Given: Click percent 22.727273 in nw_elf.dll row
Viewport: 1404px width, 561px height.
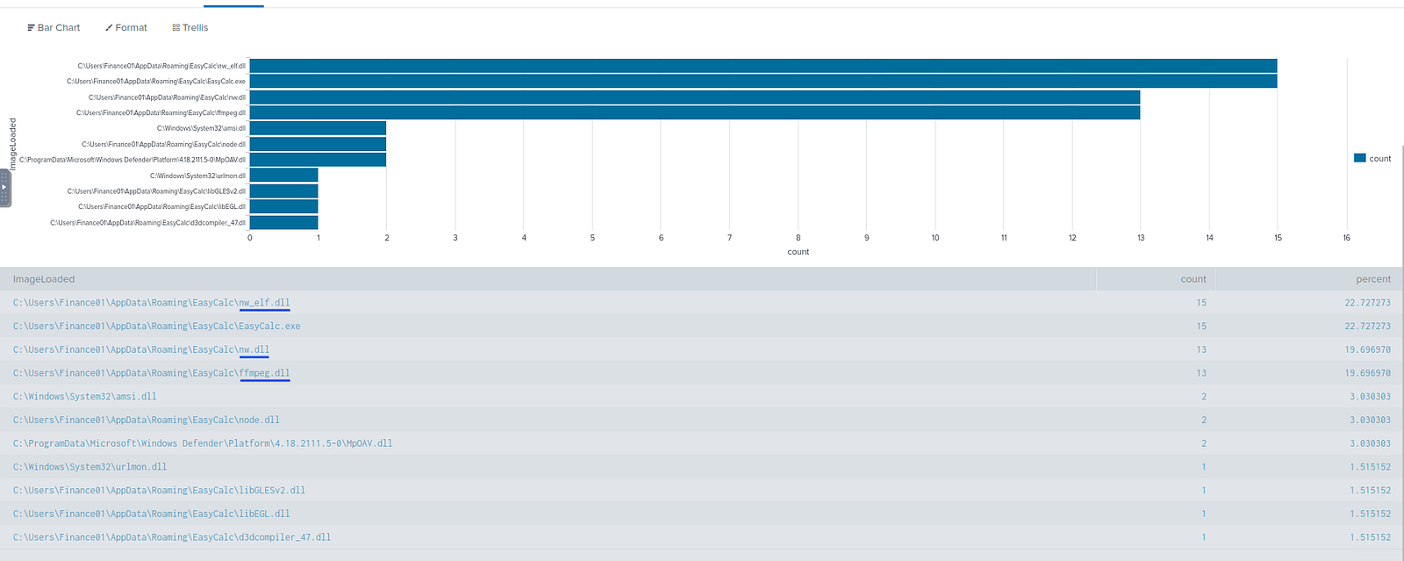Looking at the screenshot, I should (x=1368, y=303).
